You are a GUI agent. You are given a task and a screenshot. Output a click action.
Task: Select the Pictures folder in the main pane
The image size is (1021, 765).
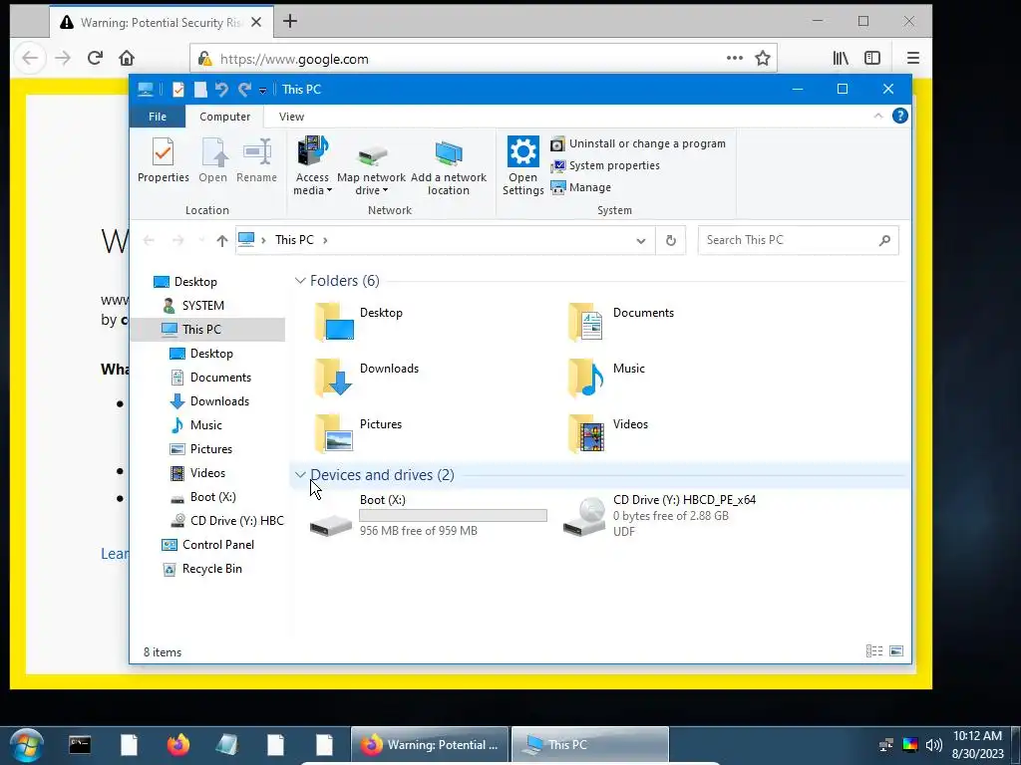(359, 432)
